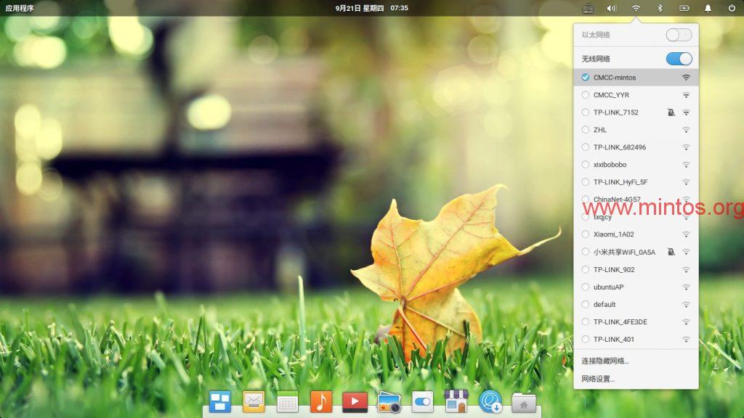Connect to TP-LINK_401 network
744x418 pixels.
pos(636,340)
